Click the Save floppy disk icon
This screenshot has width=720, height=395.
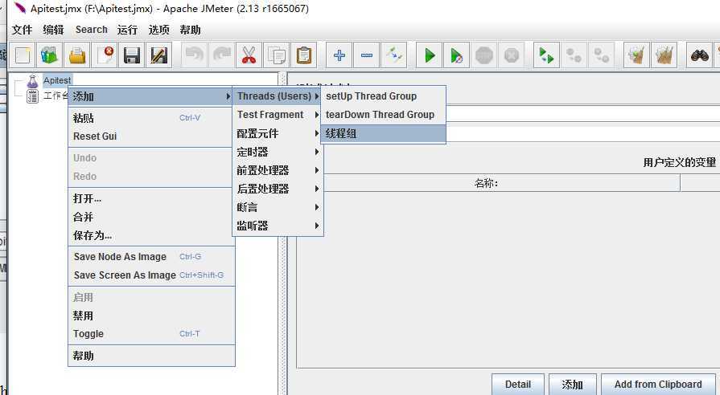132,55
